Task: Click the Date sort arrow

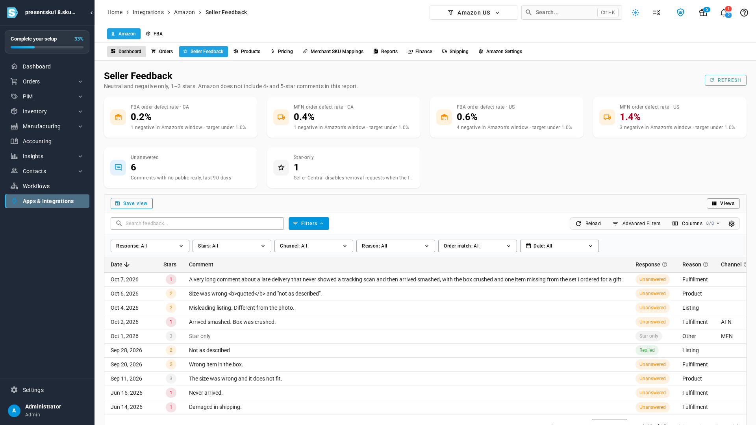Action: tap(127, 264)
